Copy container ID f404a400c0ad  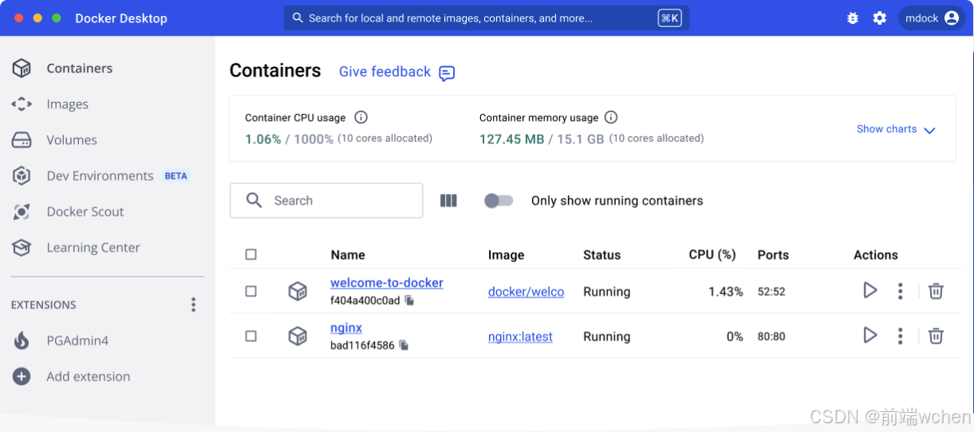[x=409, y=300]
